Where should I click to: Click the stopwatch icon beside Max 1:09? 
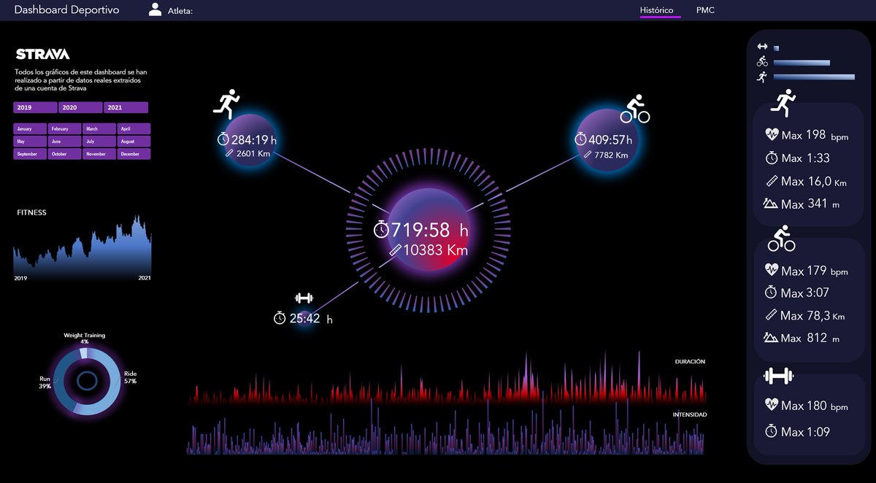(x=771, y=431)
